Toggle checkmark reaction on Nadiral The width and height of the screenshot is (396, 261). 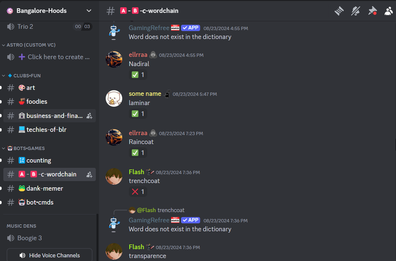pos(138,75)
